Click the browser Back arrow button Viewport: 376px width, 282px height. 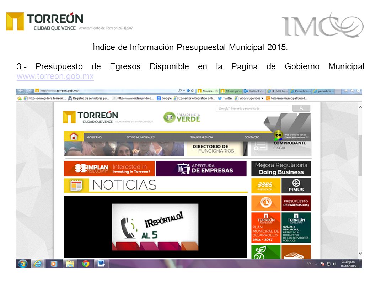tap(21, 91)
